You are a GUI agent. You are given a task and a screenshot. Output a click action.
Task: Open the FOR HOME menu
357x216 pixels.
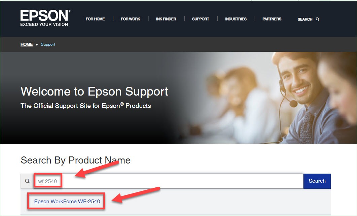(x=95, y=19)
